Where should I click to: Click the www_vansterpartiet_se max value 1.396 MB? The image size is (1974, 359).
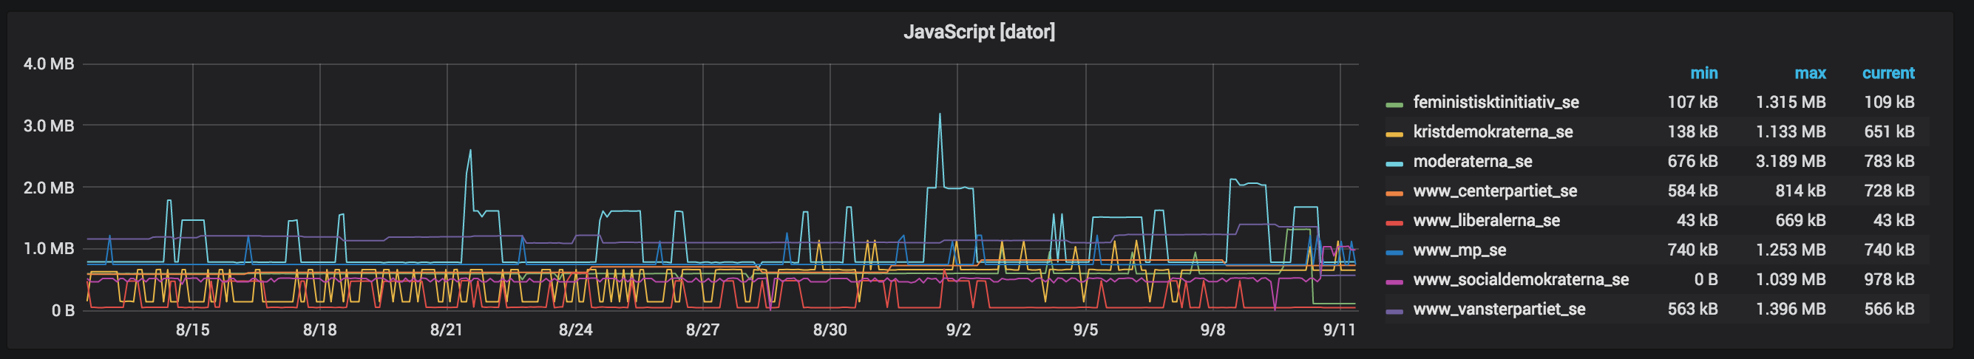click(x=1791, y=310)
